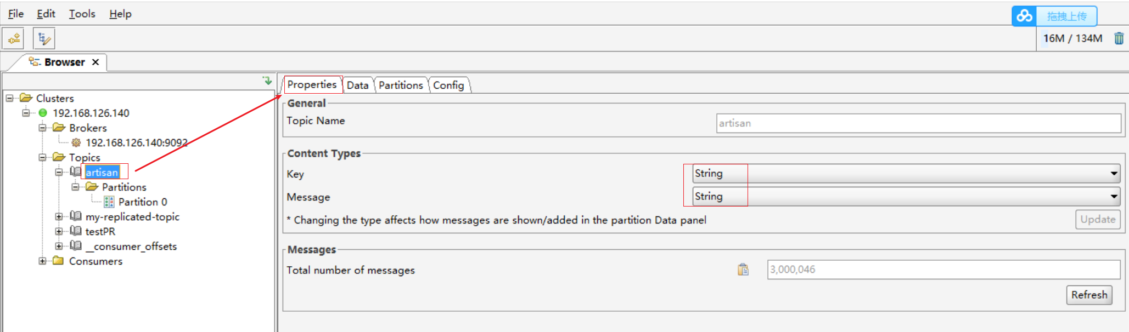The width and height of the screenshot is (1129, 332).
Task: Click the gear icon of broker 192.168.126.140:9092
Action: pos(76,142)
